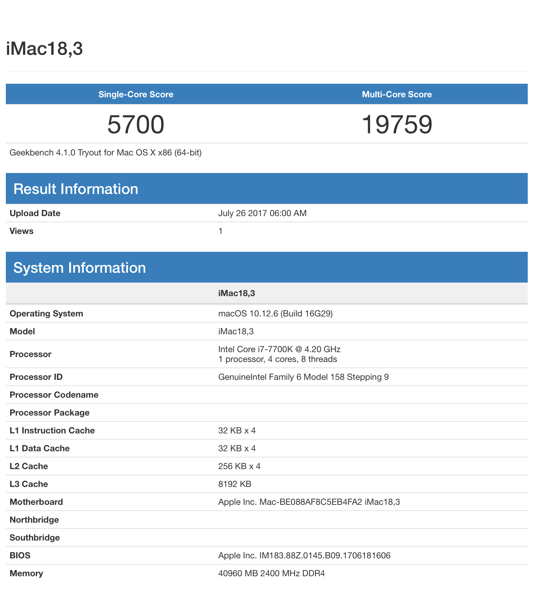Select 40960 MB 2400 MHz DDR4 value

click(x=272, y=573)
